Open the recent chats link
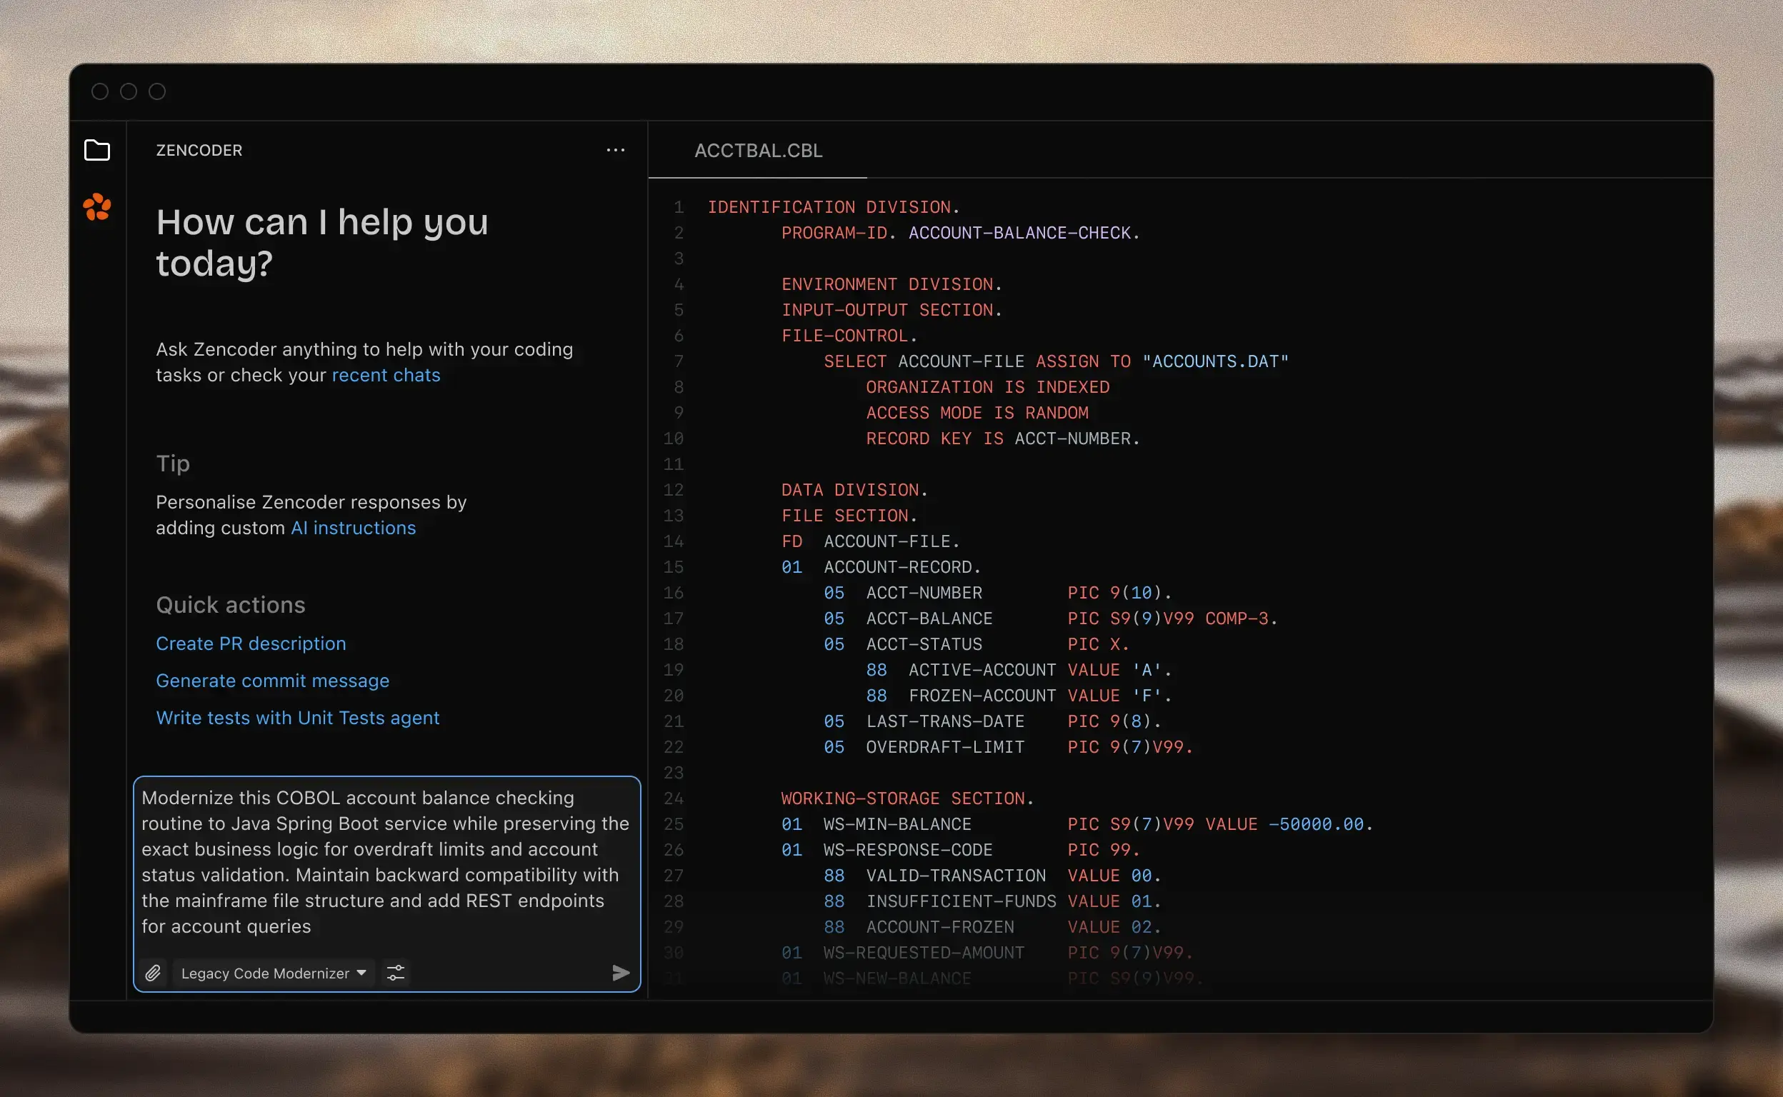The width and height of the screenshot is (1783, 1097). [x=386, y=375]
